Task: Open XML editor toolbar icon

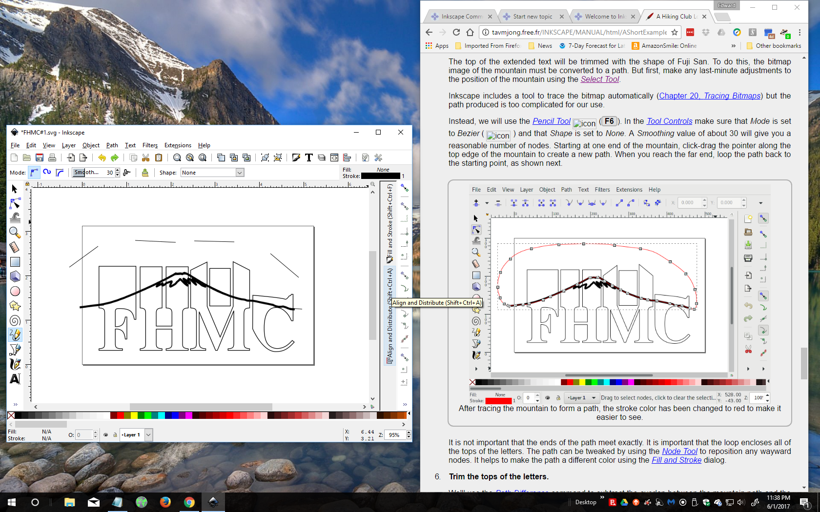Action: tap(334, 158)
